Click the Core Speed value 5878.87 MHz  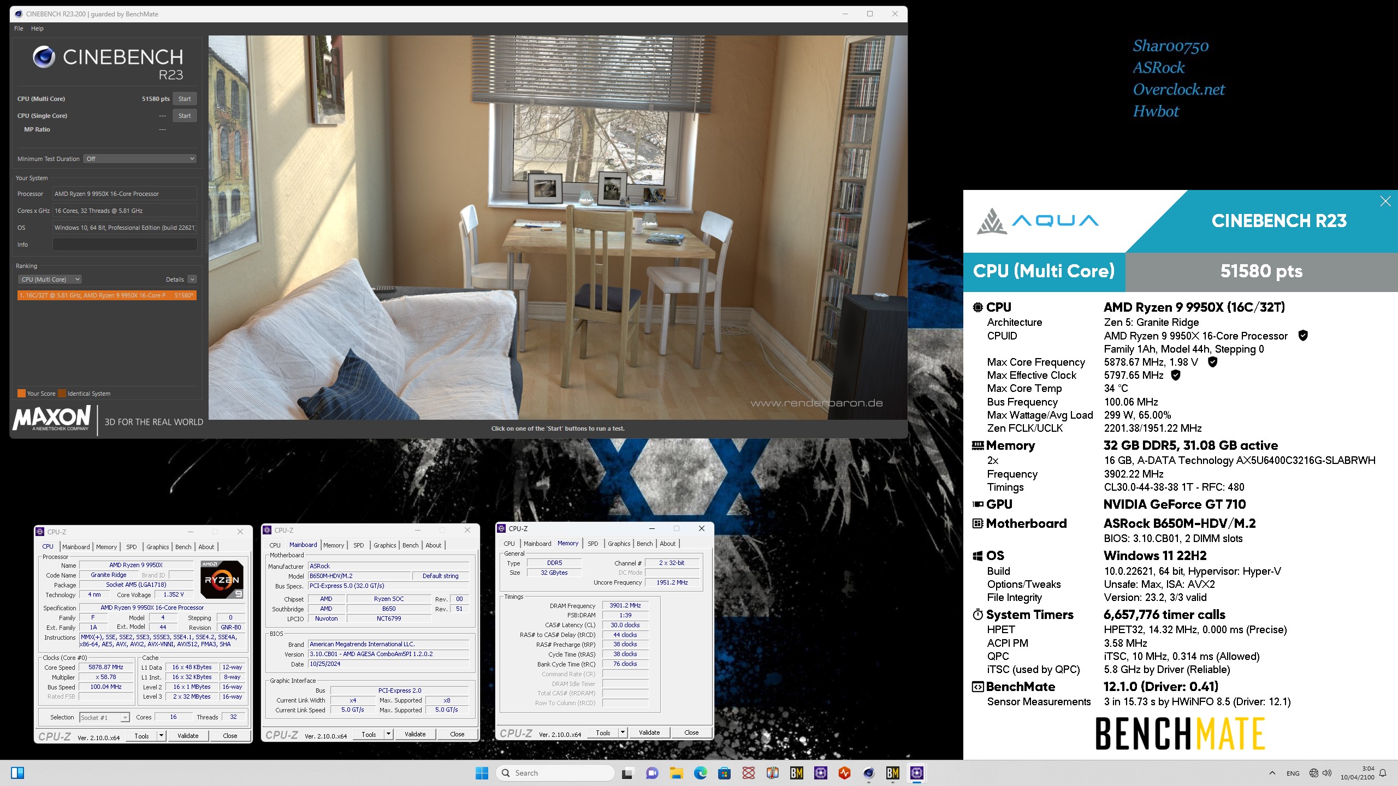(106, 667)
